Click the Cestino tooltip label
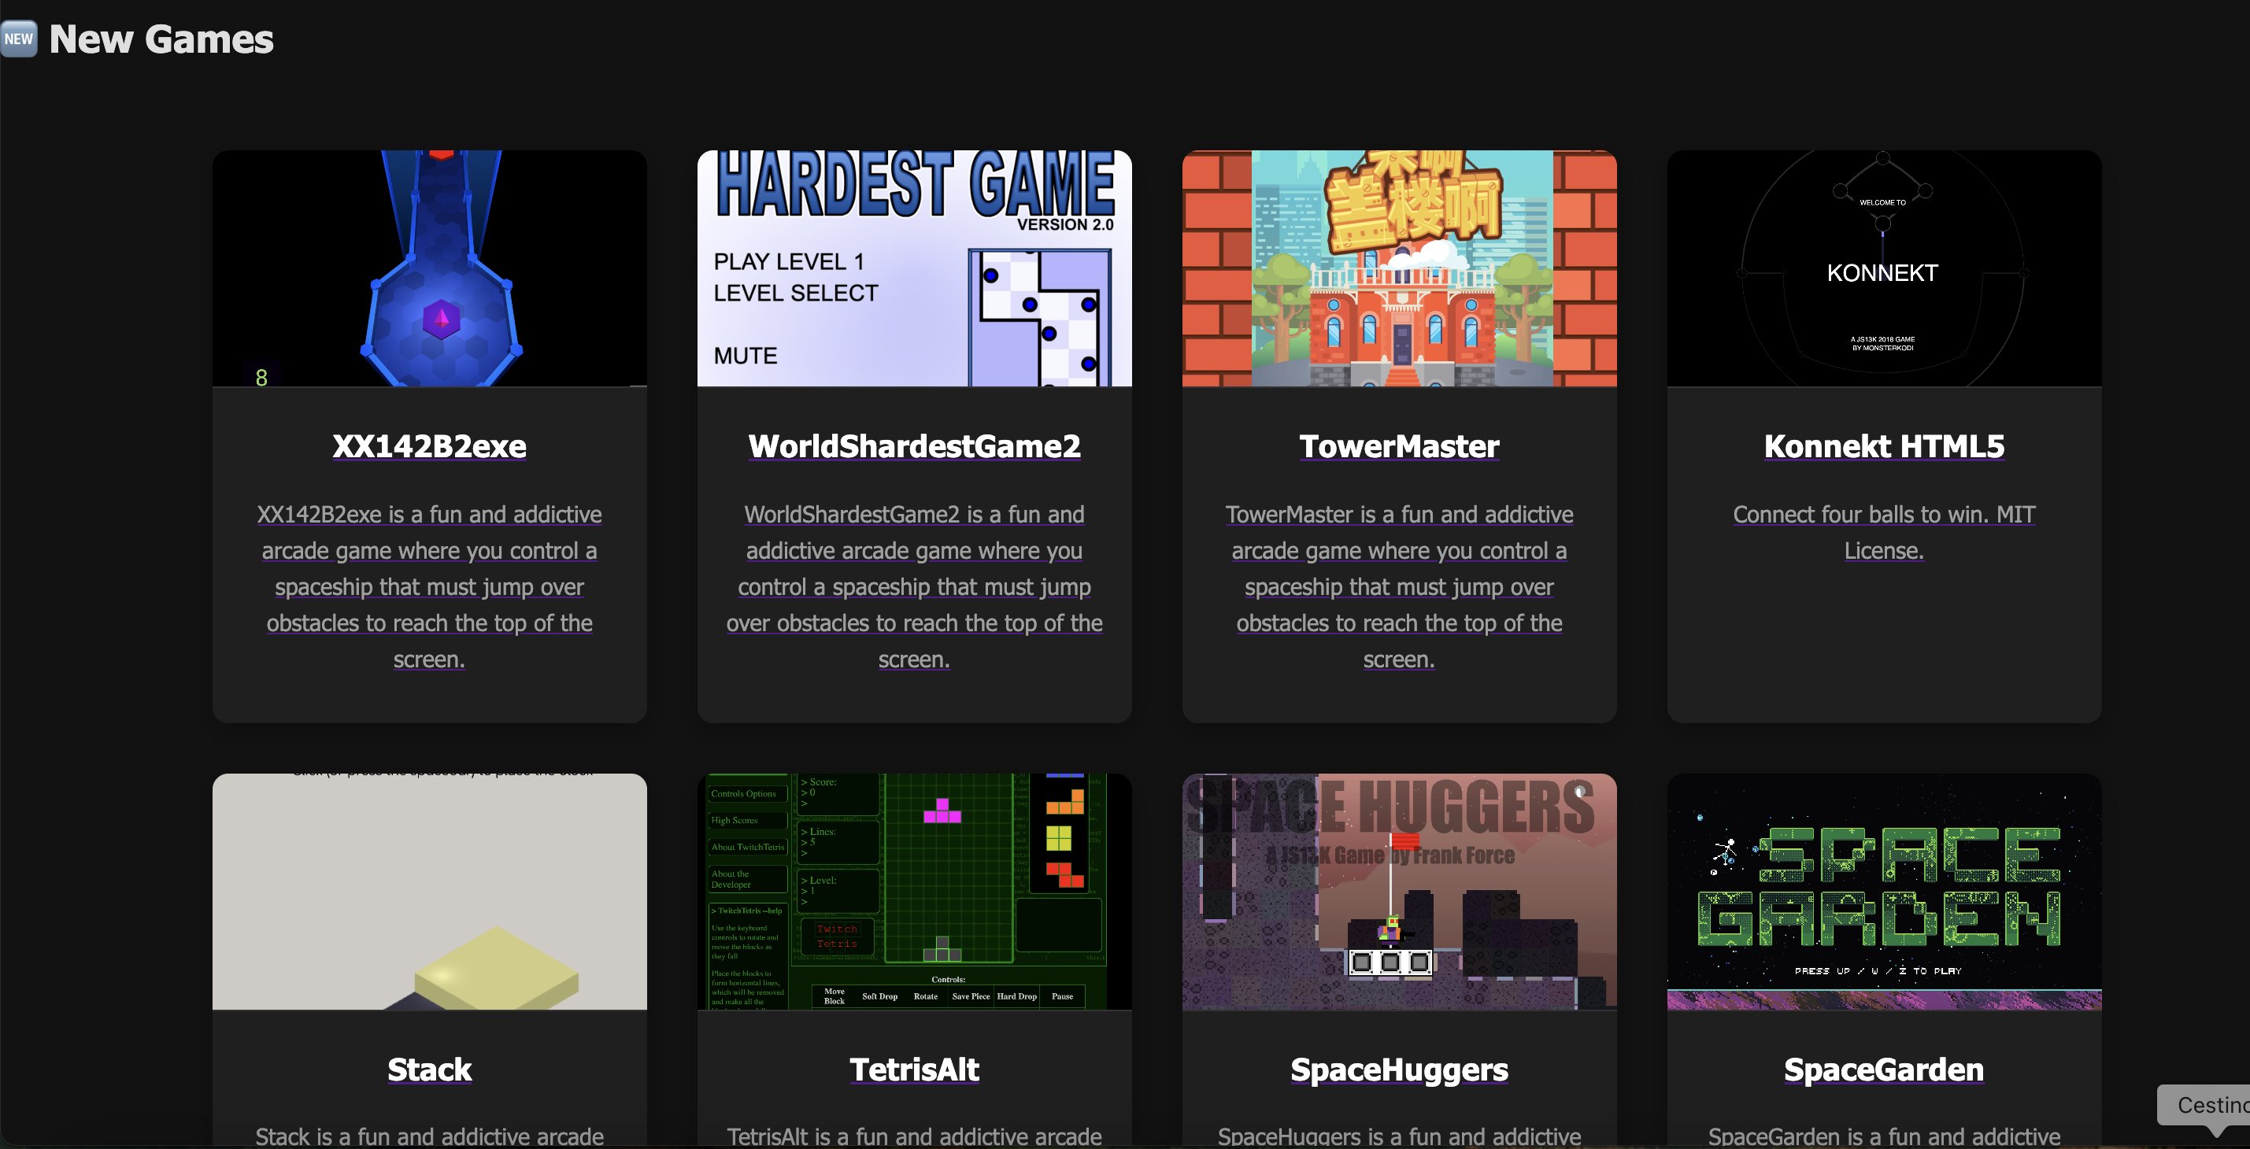Screen dimensions: 2250x1149 pos(2210,1104)
